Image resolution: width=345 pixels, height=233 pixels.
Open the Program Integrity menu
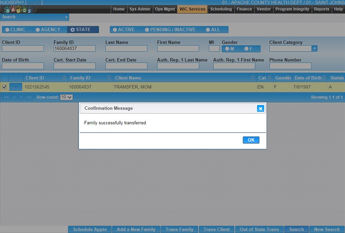[292, 9]
